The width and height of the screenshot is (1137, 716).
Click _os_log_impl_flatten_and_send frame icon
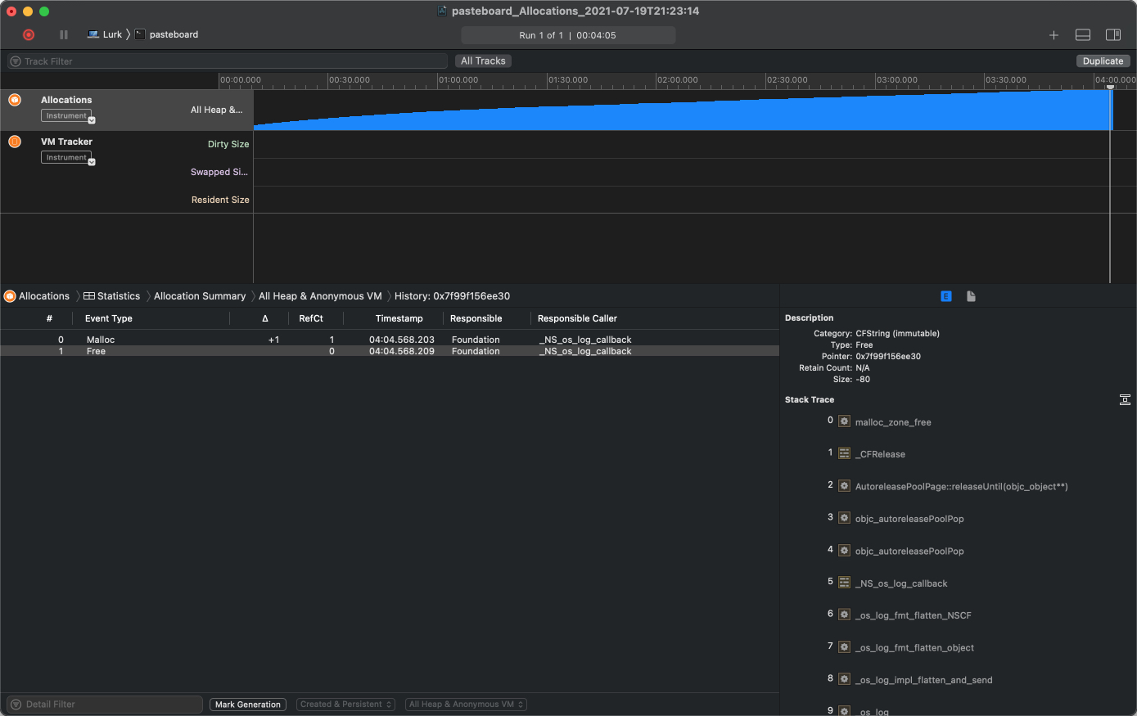point(844,679)
